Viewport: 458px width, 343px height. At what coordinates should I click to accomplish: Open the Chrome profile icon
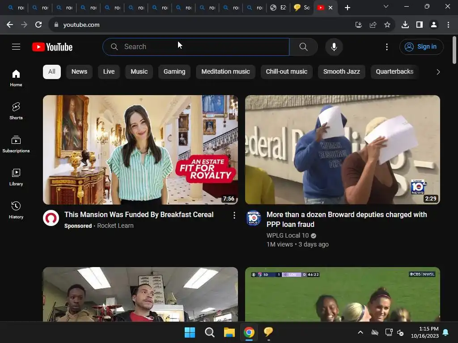pos(434,25)
